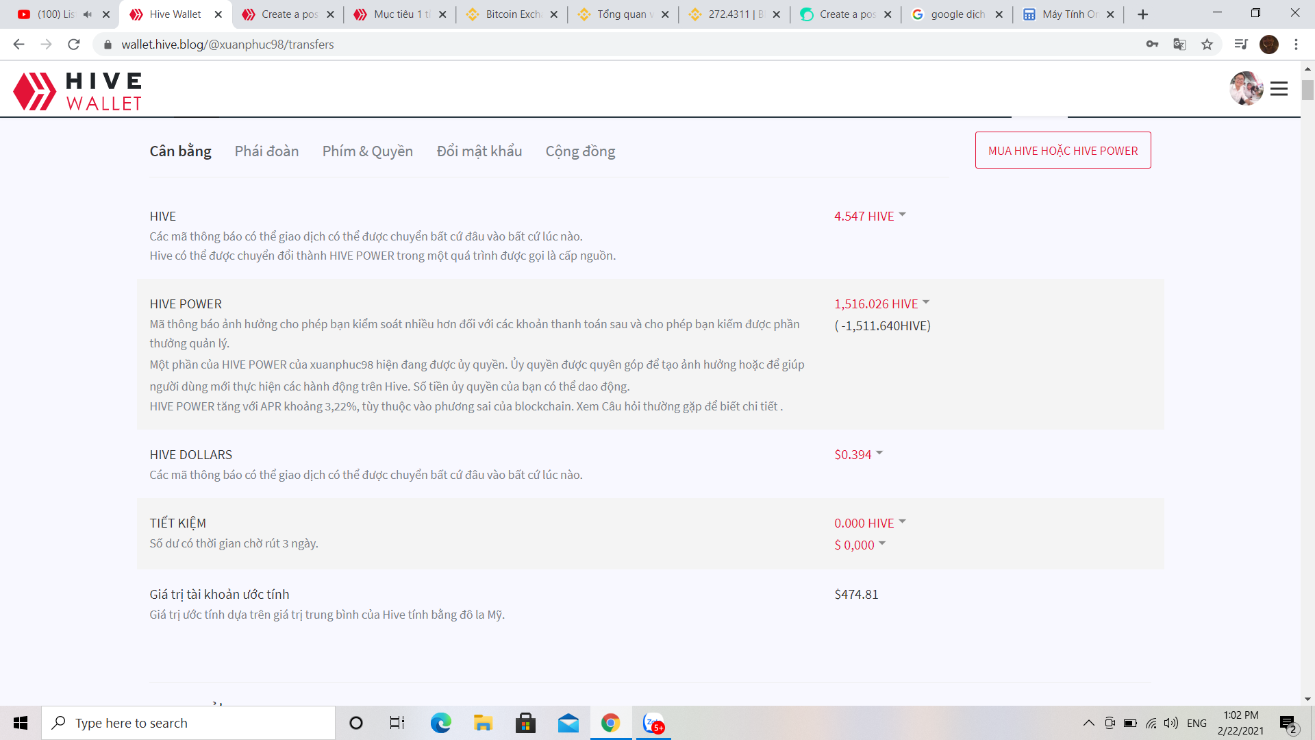This screenshot has width=1315, height=740.
Task: Close the google dịch tab
Action: pos(999,14)
